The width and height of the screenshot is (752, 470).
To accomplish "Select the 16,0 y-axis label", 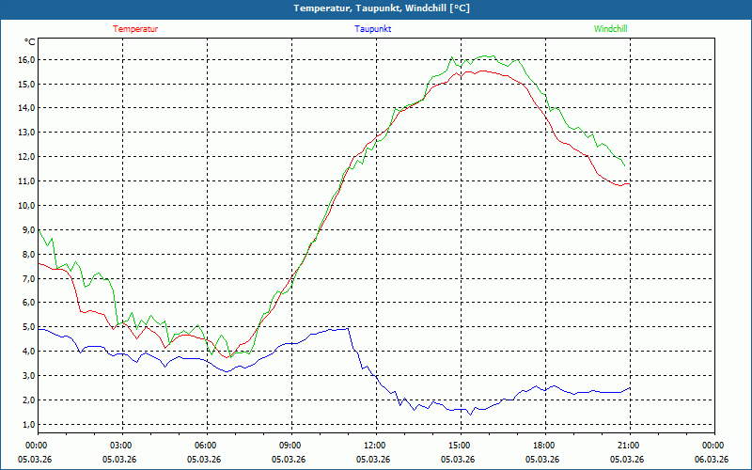I will [26, 59].
